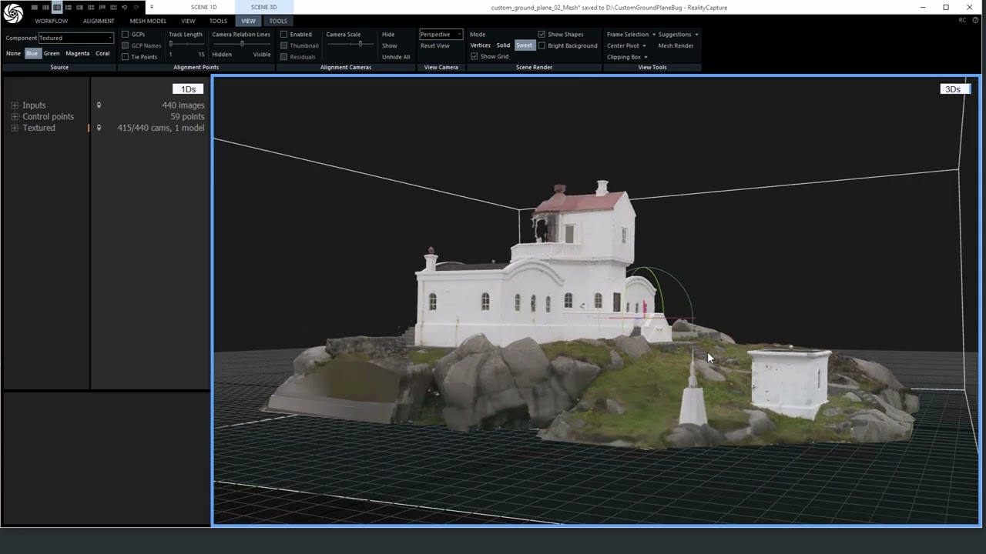Image resolution: width=986 pixels, height=554 pixels.
Task: Toggle the Residuals checkbox
Action: point(283,57)
